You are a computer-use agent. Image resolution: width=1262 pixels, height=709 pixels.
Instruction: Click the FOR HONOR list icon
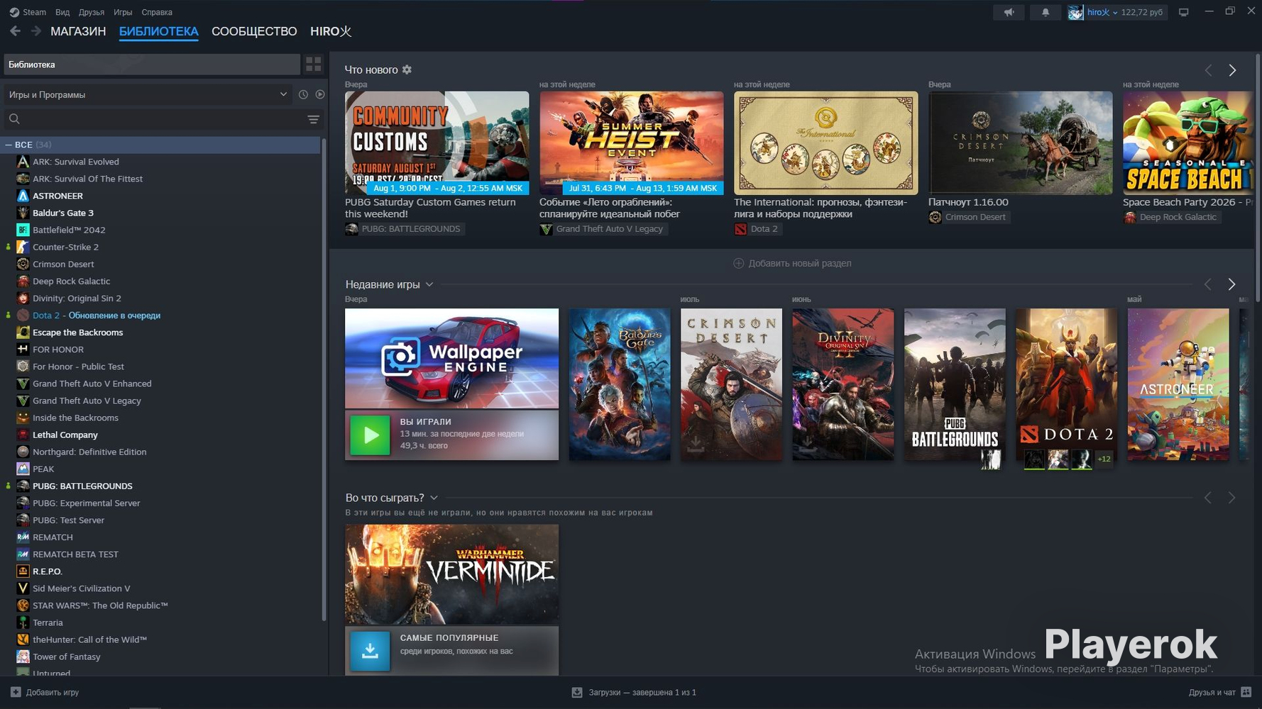pyautogui.click(x=23, y=350)
